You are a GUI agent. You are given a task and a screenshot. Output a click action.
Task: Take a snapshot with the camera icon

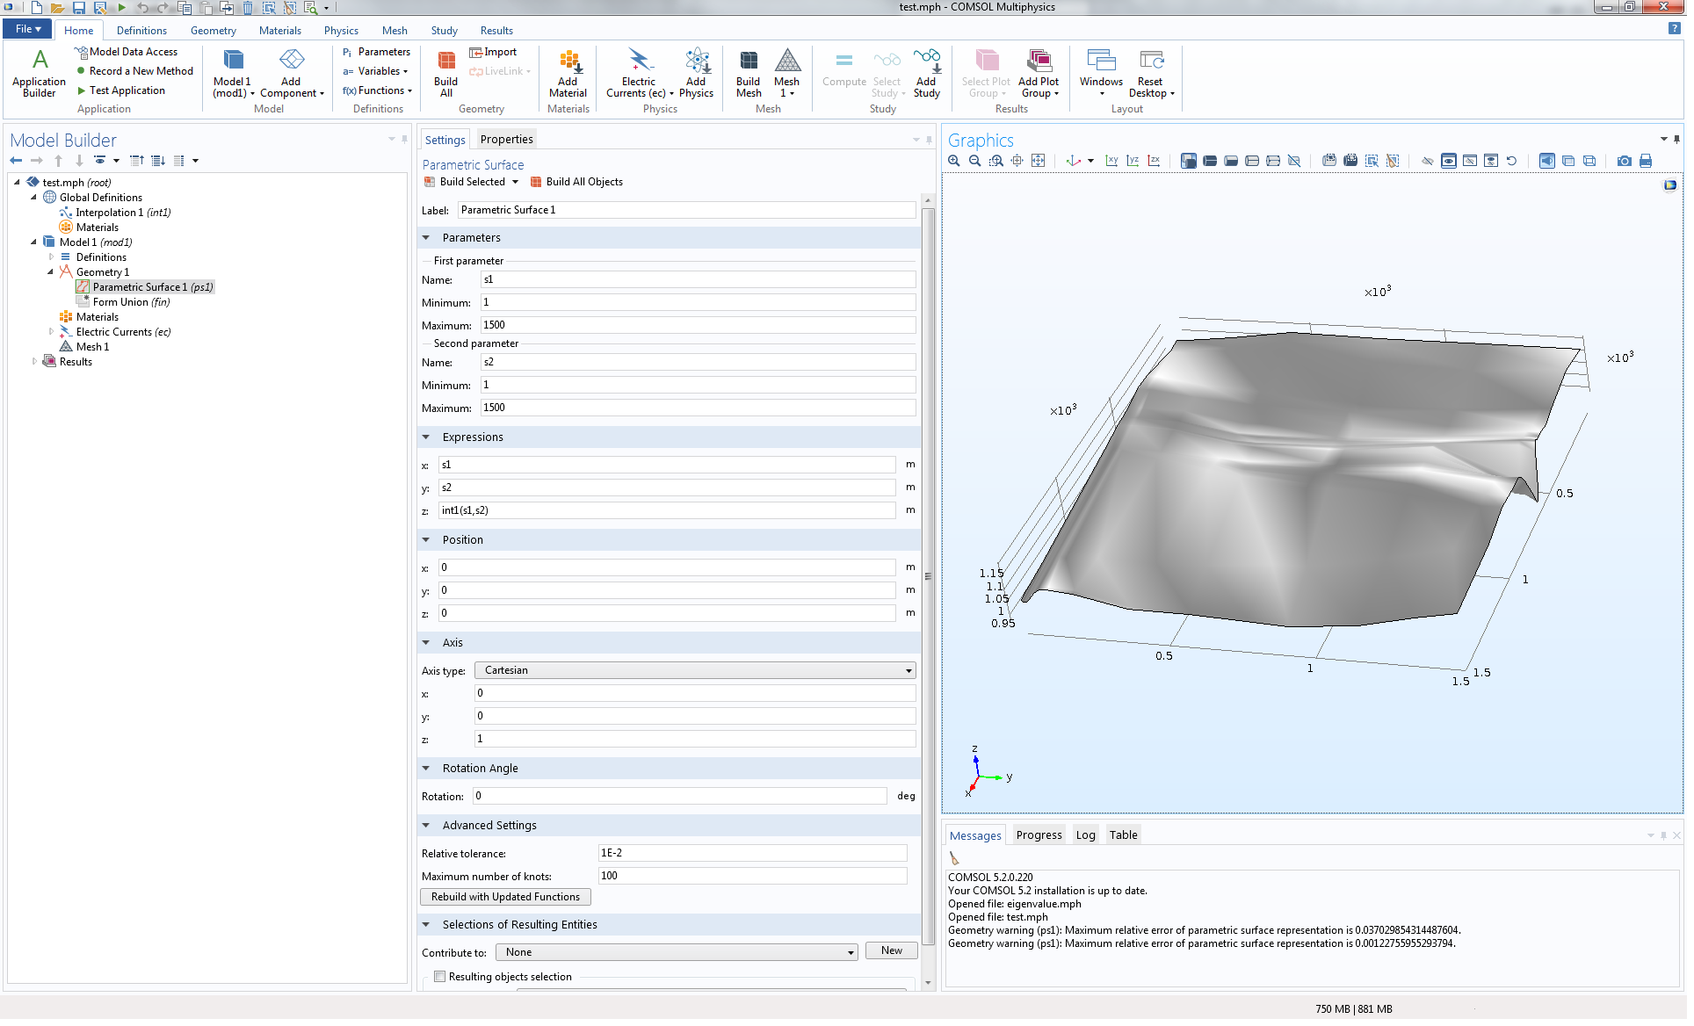click(1624, 161)
